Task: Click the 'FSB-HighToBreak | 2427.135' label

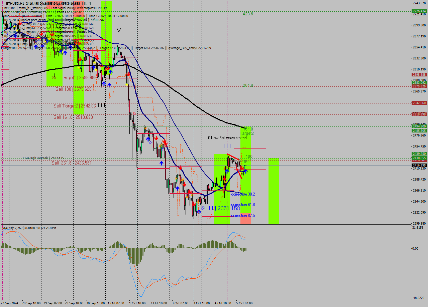Action: point(43,158)
